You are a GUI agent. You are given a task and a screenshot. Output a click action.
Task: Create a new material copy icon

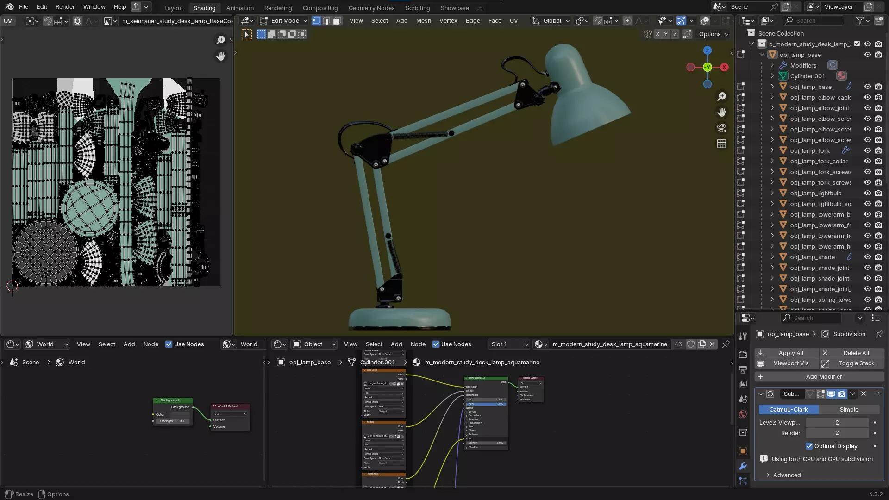click(x=701, y=344)
